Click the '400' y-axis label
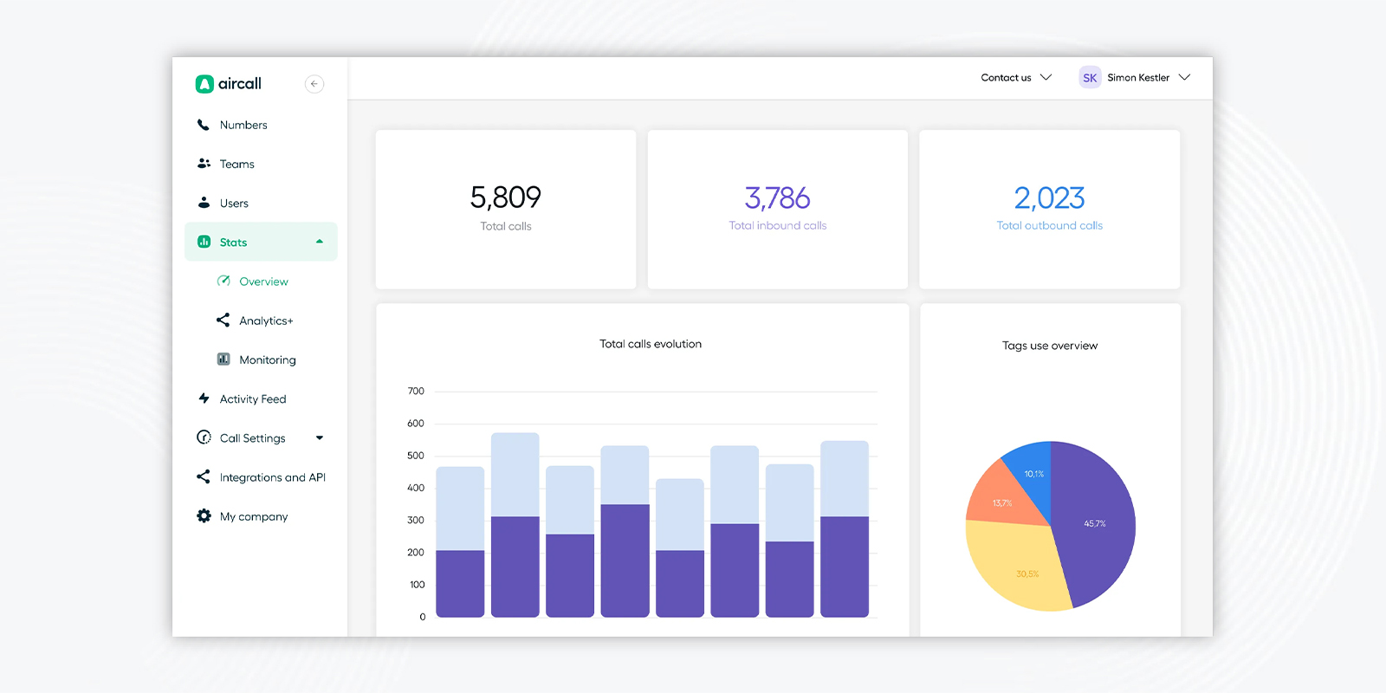This screenshot has height=693, width=1386. [416, 488]
